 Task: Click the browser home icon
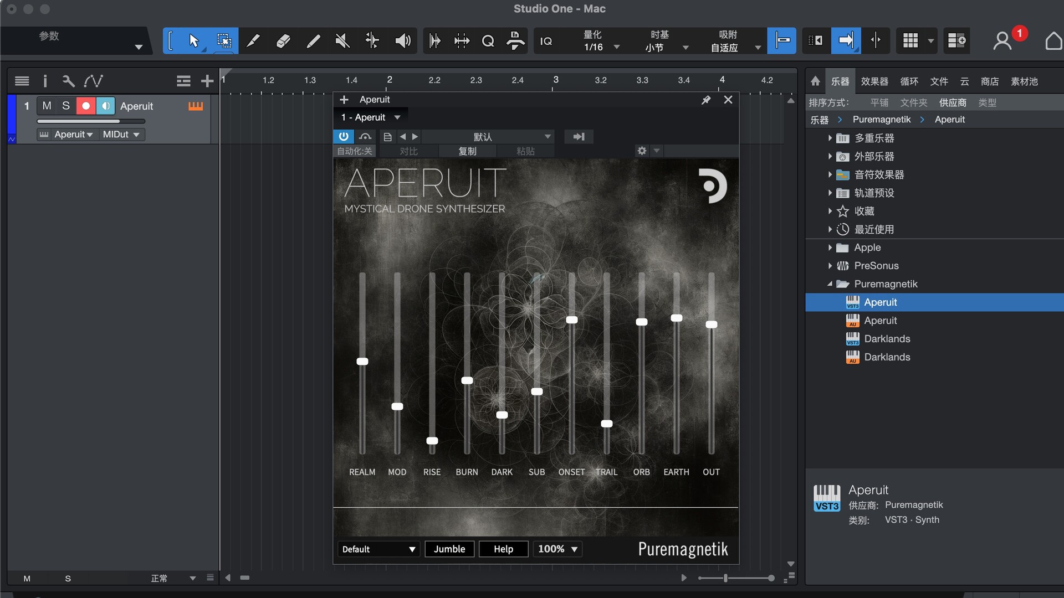coord(815,81)
